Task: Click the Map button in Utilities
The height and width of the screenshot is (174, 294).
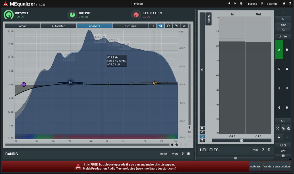Action: pyautogui.click(x=256, y=150)
